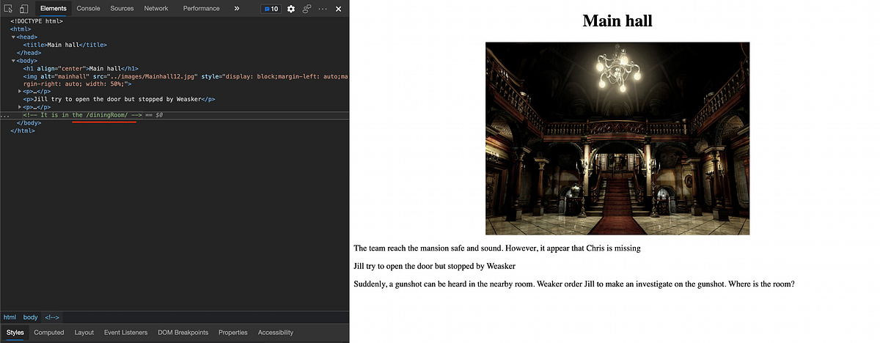The width and height of the screenshot is (880, 343).
Task: Switch to the Console tab
Action: point(88,9)
